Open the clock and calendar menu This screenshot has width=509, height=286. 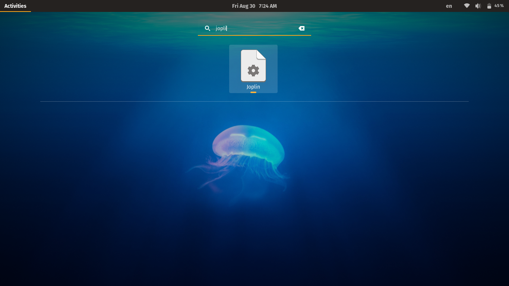(255, 6)
